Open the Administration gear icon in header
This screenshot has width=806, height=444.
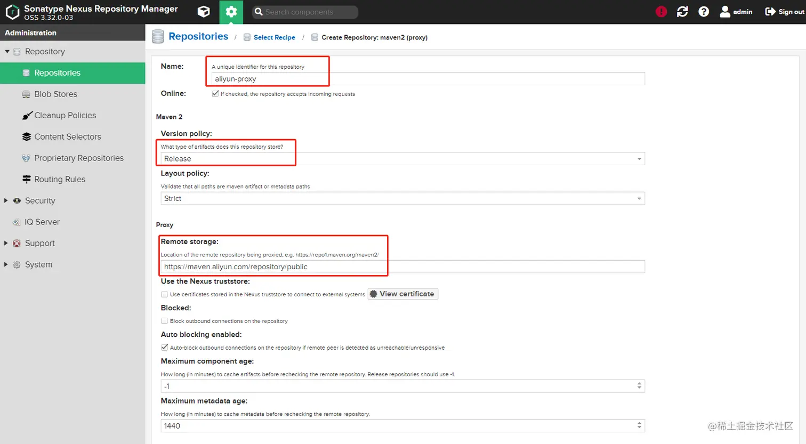click(231, 12)
